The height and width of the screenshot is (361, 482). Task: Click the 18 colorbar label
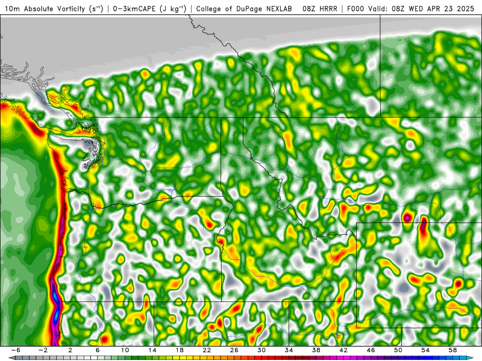pos(180,350)
